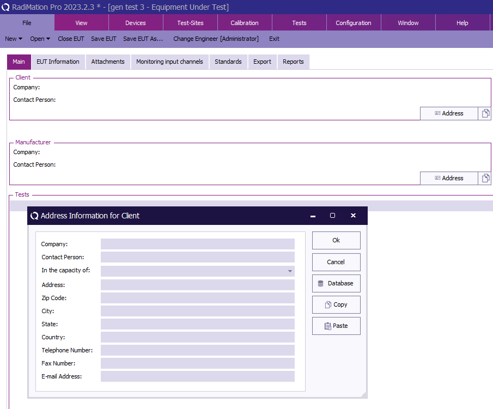Screen dimensions: 493x409
Task: Click the Address input field
Action: (x=197, y=285)
